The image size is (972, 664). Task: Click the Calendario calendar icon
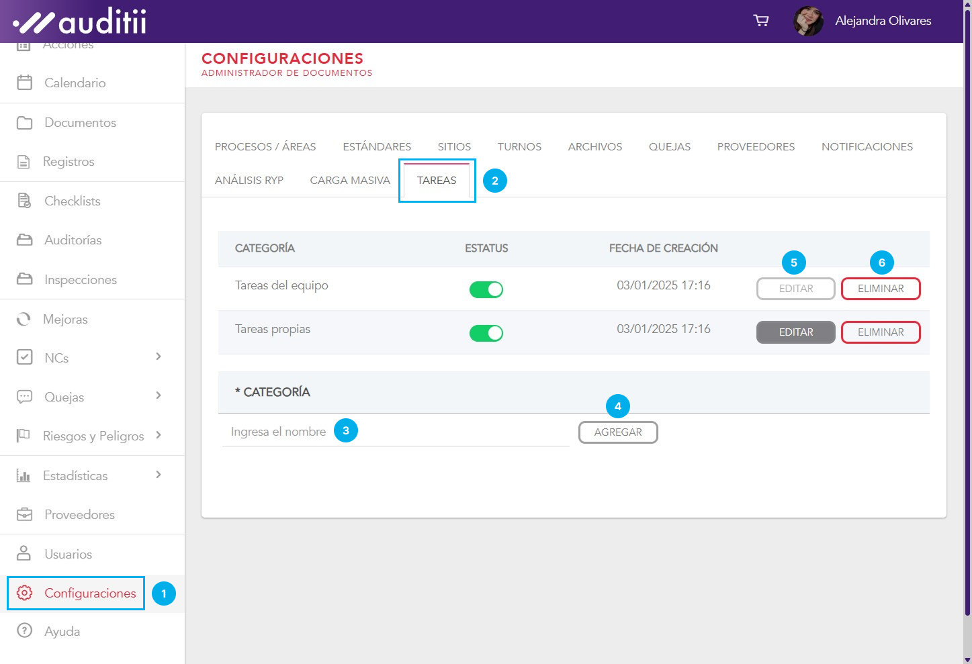click(x=24, y=83)
